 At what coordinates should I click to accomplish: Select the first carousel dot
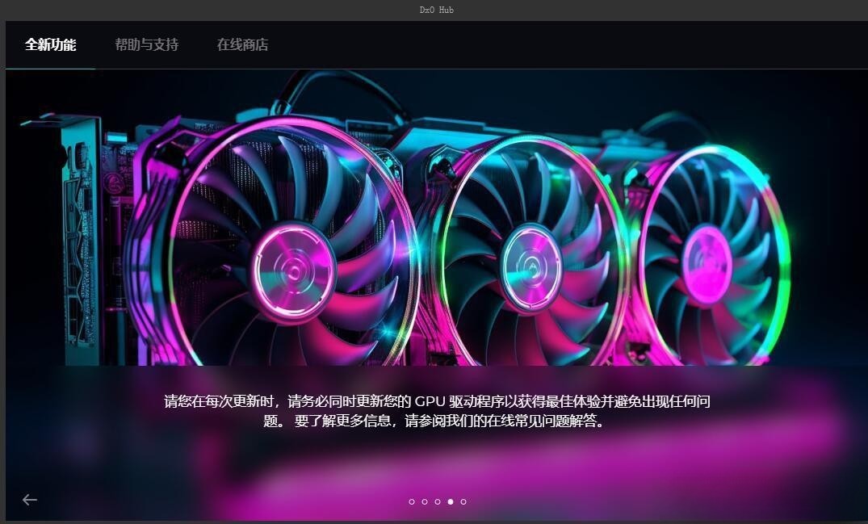412,501
